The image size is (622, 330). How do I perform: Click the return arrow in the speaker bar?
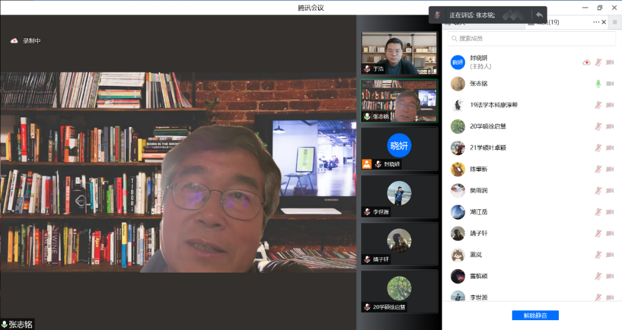(539, 15)
